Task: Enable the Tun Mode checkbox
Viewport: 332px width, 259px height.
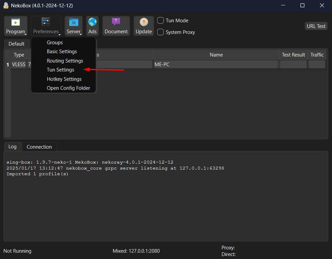Action: pyautogui.click(x=161, y=21)
